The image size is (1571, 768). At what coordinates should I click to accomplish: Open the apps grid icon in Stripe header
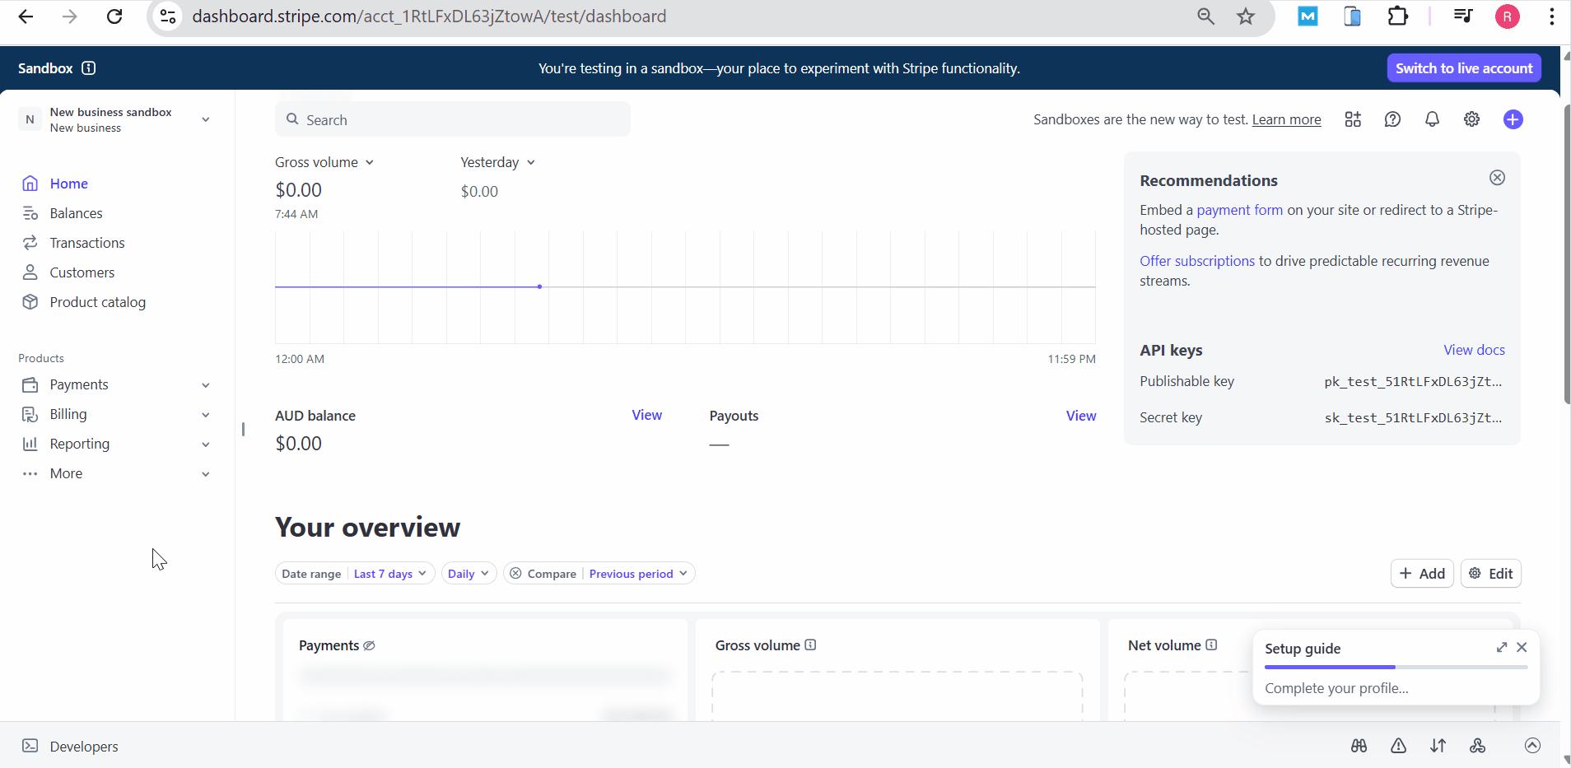point(1353,119)
